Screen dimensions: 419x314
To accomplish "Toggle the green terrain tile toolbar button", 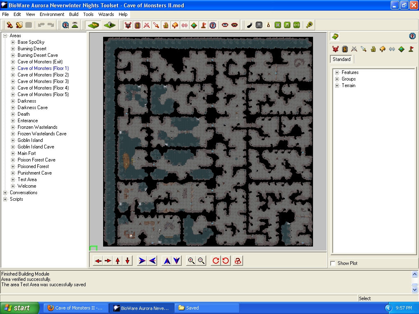I will coord(93,25).
